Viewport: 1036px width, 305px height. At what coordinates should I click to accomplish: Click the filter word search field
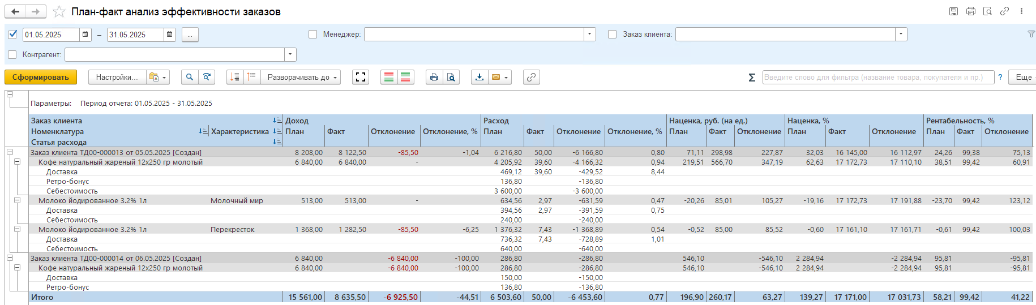[x=877, y=78]
